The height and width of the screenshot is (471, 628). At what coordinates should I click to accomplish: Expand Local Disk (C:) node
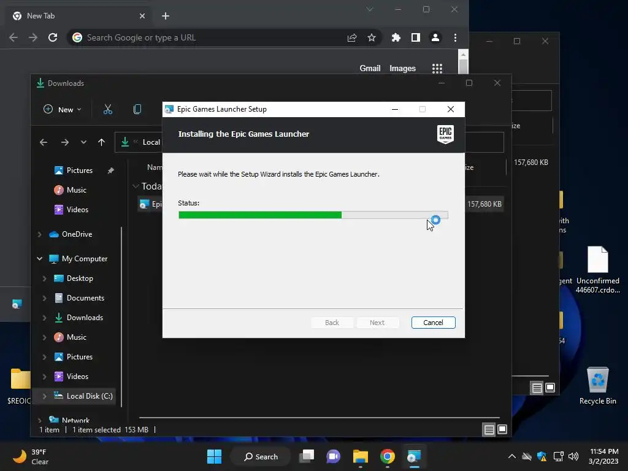click(44, 396)
